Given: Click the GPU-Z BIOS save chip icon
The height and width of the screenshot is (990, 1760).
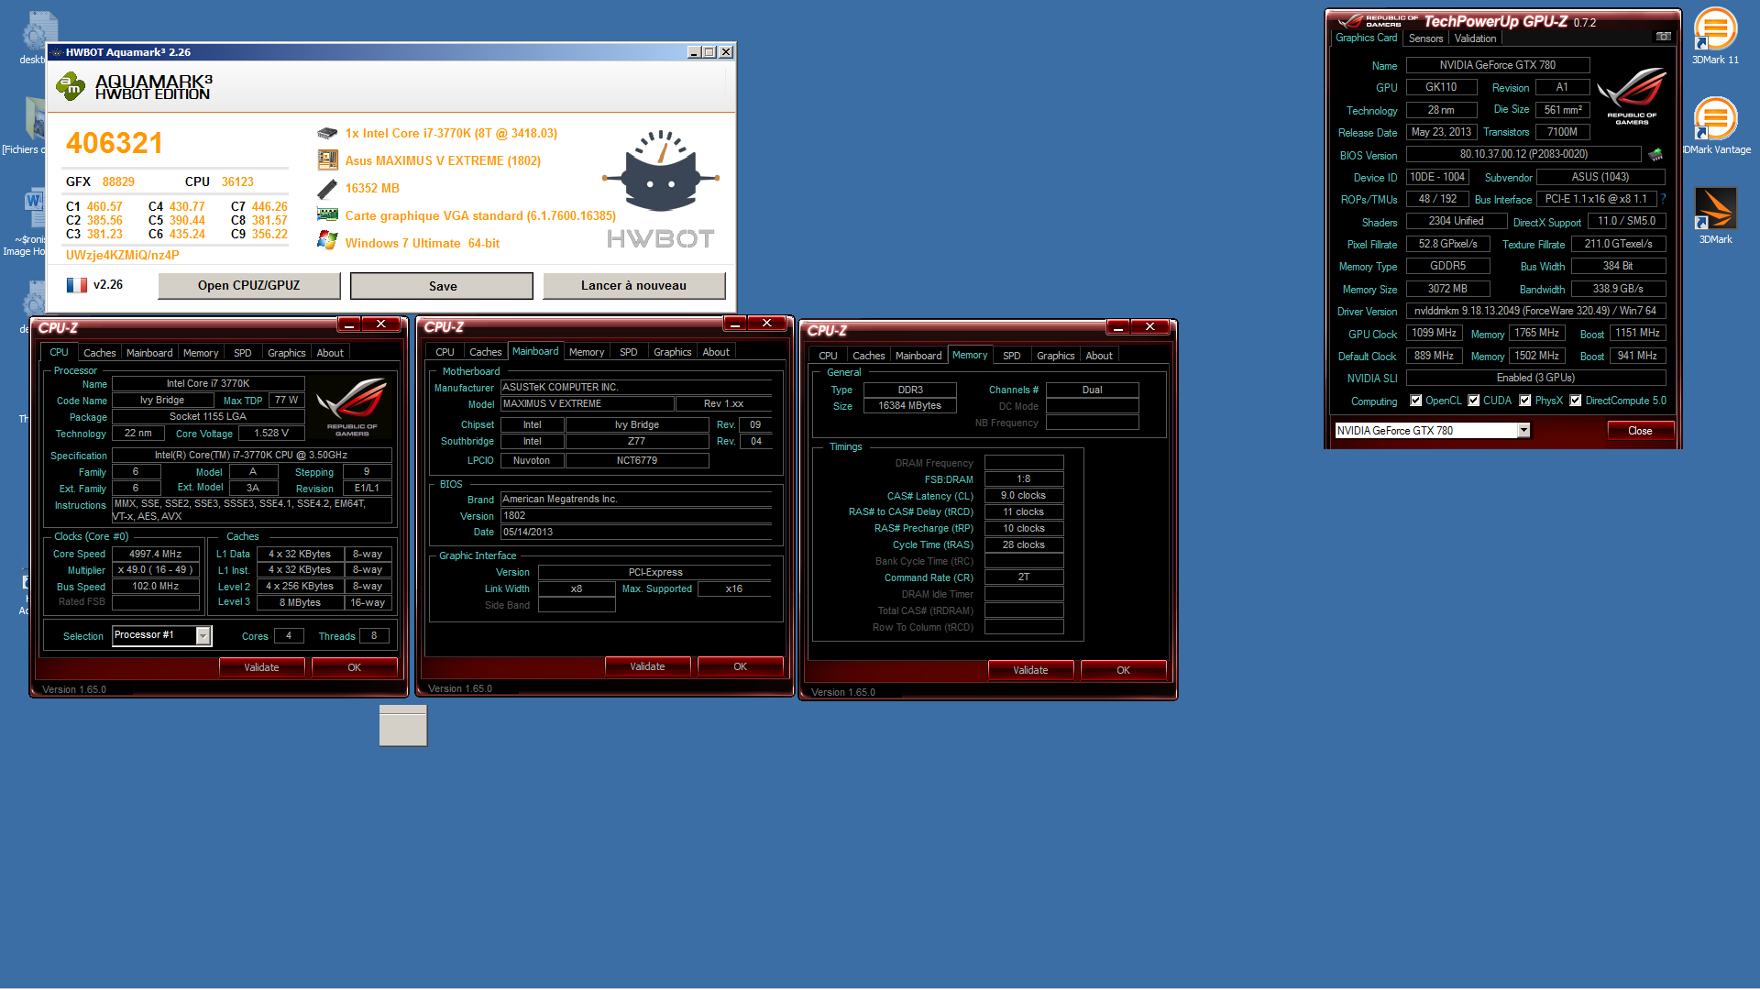Looking at the screenshot, I should pyautogui.click(x=1655, y=154).
